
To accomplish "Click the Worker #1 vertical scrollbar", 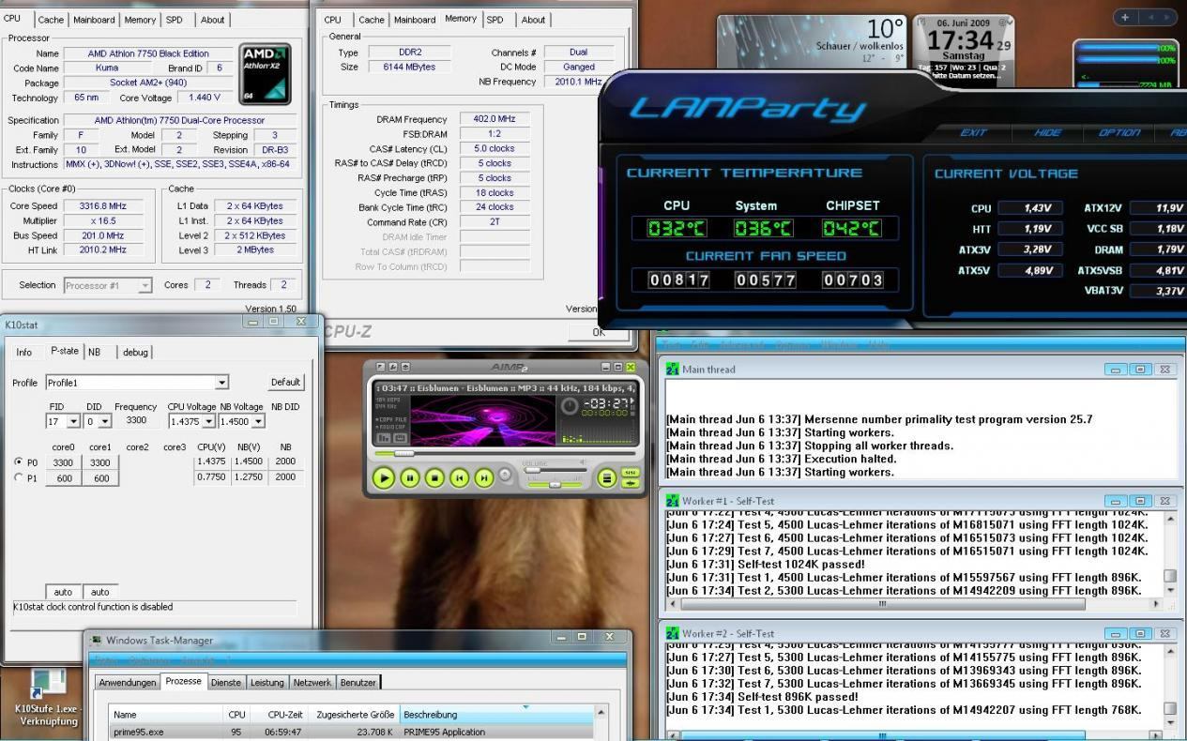I will pyautogui.click(x=1169, y=554).
